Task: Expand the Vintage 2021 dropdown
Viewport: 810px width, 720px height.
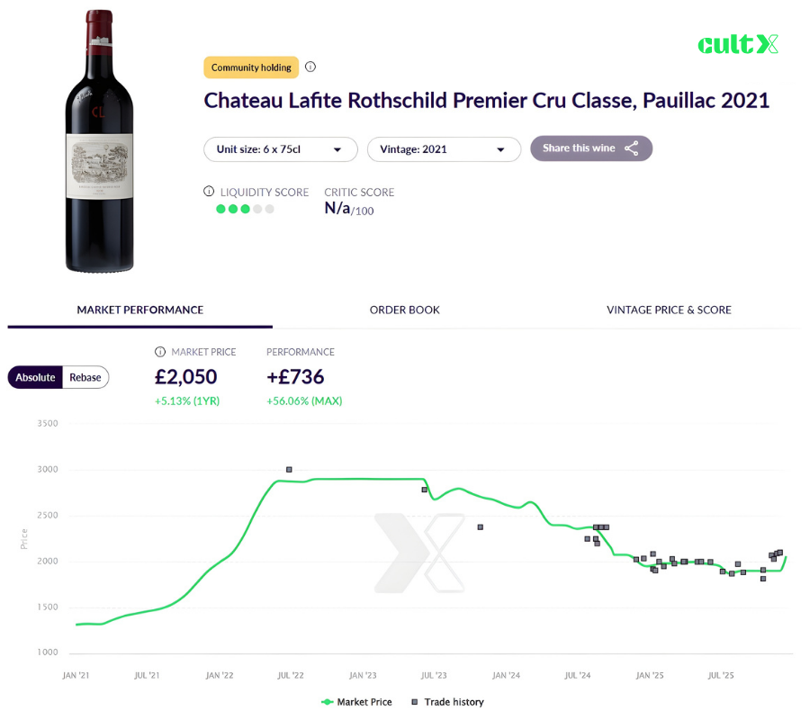Action: coord(444,149)
